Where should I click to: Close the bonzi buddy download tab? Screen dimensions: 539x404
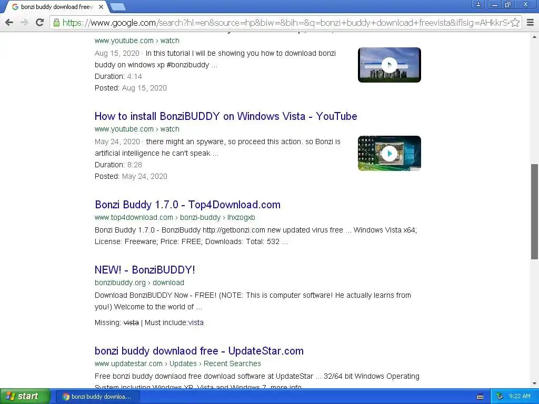[x=101, y=6]
